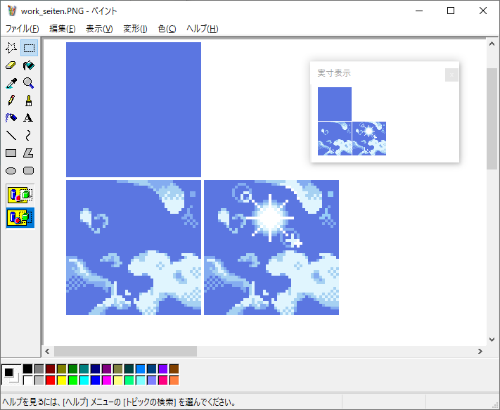Select the Magnifier tool

pos(29,83)
